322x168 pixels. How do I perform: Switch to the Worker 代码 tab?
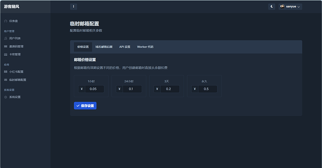tap(145, 47)
